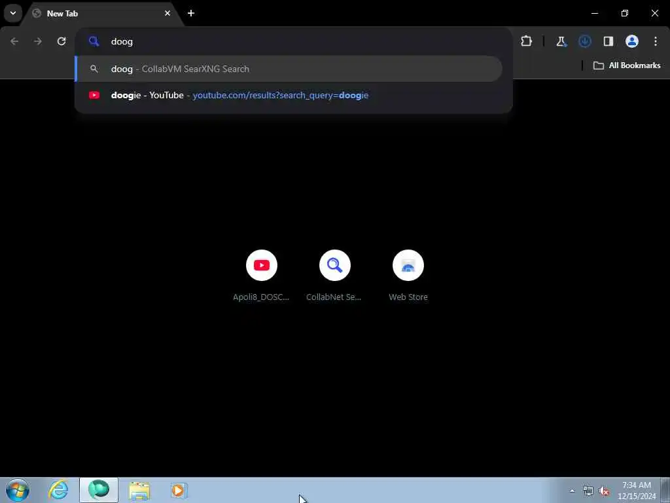Viewport: 670px width, 503px height.
Task: Open a new tab with plus button
Action: pos(191,13)
